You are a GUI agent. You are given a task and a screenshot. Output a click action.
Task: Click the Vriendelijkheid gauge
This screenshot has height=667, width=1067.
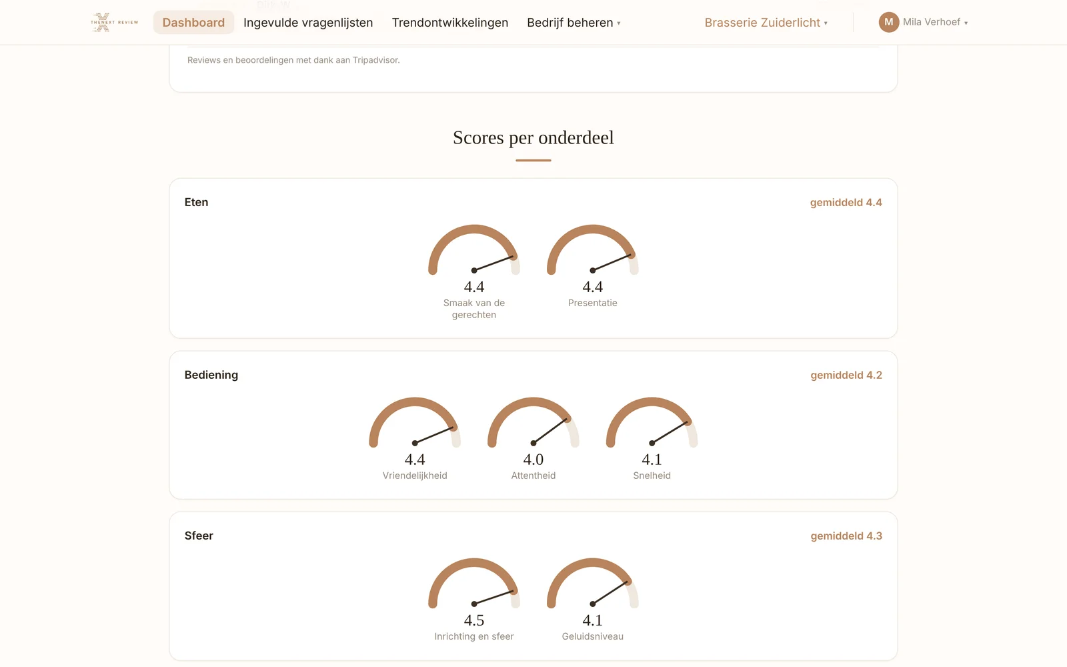pos(415,423)
